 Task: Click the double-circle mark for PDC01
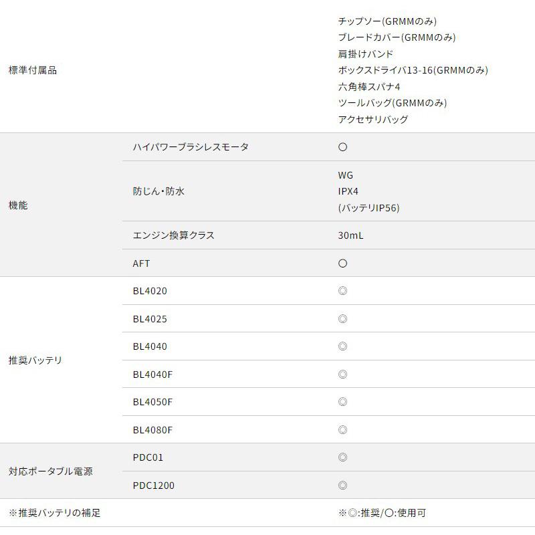coord(343,457)
